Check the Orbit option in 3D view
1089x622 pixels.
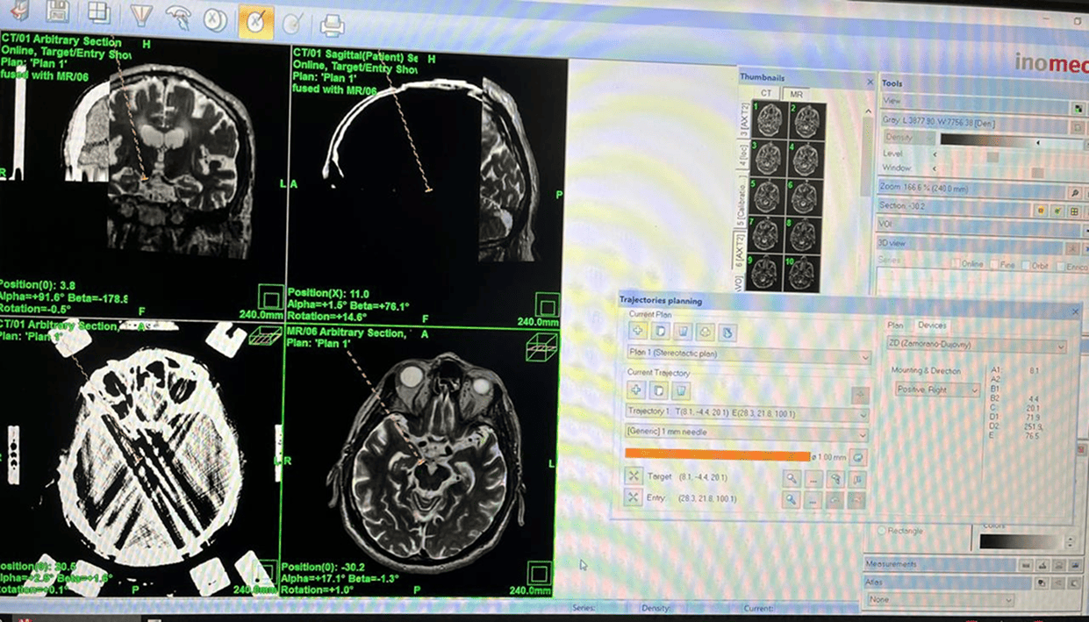(x=1026, y=264)
